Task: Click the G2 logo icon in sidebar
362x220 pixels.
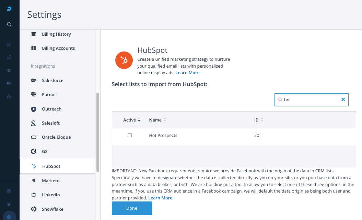Action: coord(34,151)
